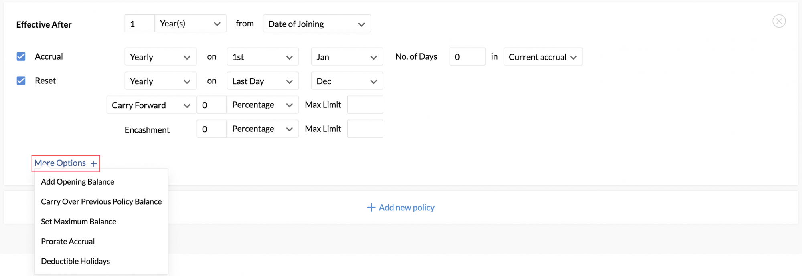The height and width of the screenshot is (276, 802).
Task: Click the plus icon before Add new policy
Action: pos(371,208)
